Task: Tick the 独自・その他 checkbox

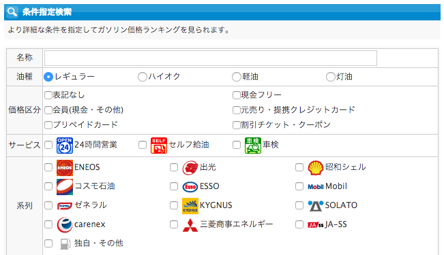Action: click(48, 243)
